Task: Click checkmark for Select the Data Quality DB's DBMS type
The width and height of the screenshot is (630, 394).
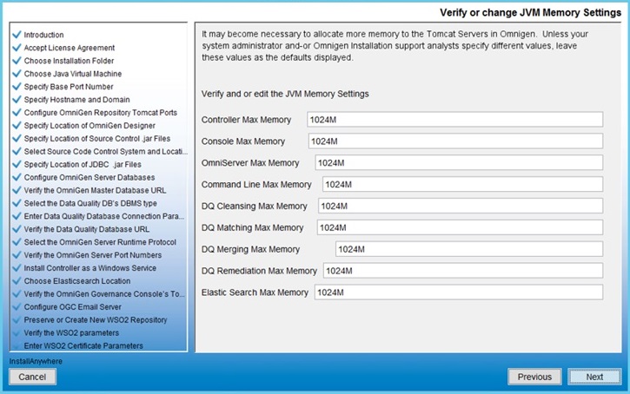Action: pyautogui.click(x=17, y=203)
